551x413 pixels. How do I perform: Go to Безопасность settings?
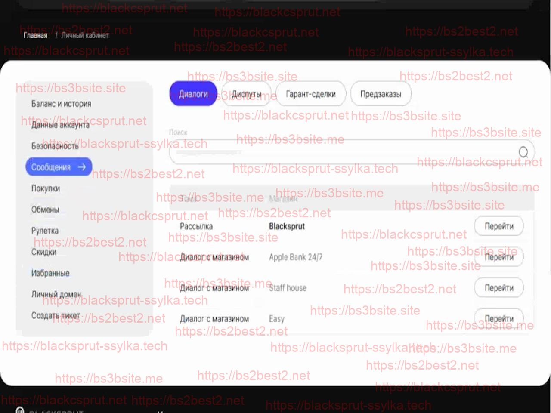55,146
